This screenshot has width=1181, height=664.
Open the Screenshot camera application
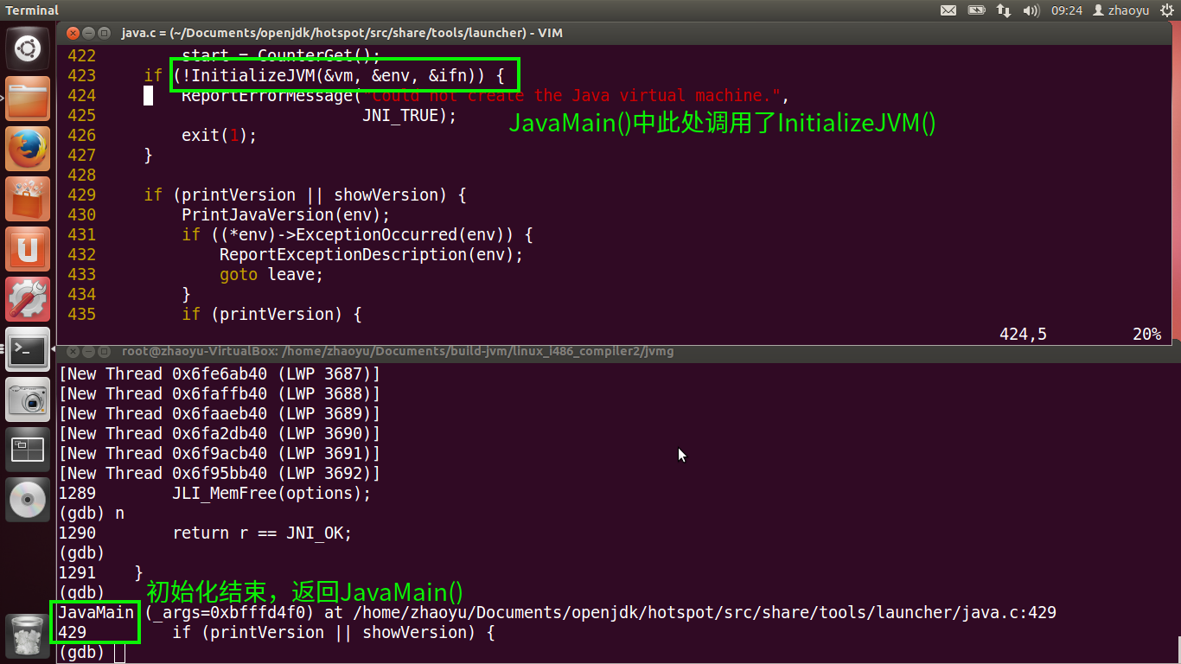coord(28,399)
